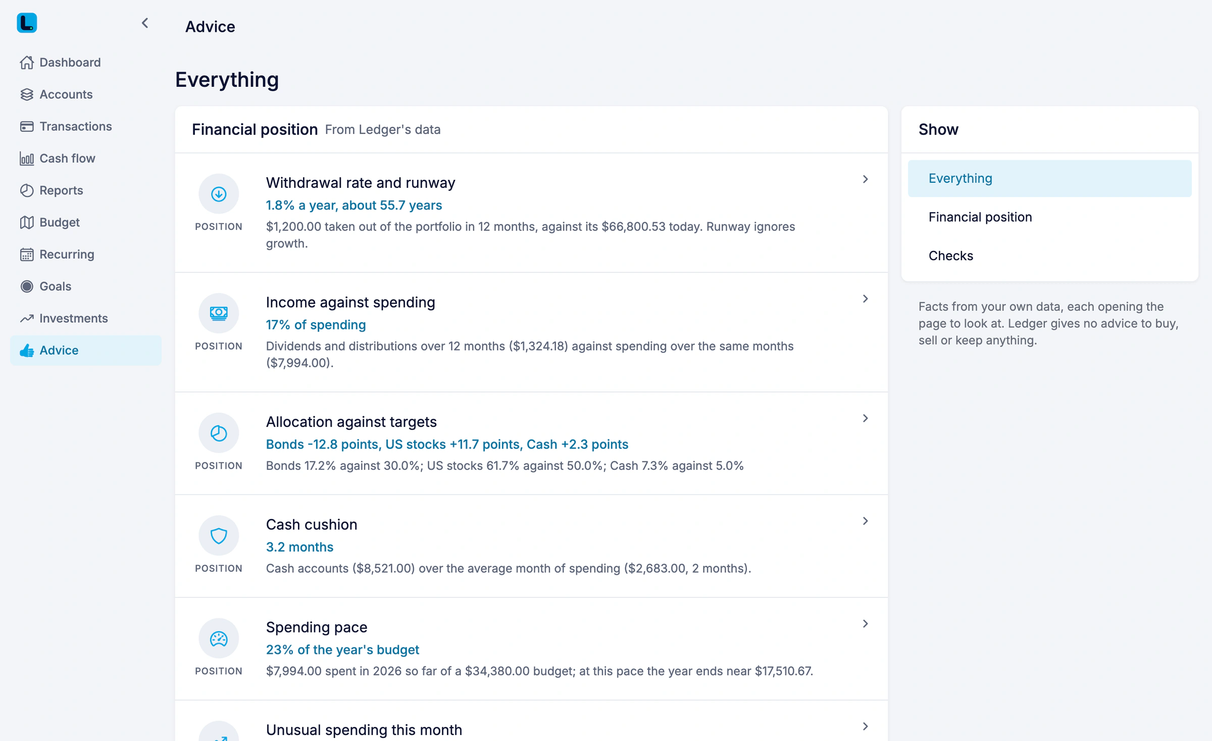This screenshot has width=1212, height=741.
Task: Expand Allocation against targets chevron
Action: pos(865,418)
